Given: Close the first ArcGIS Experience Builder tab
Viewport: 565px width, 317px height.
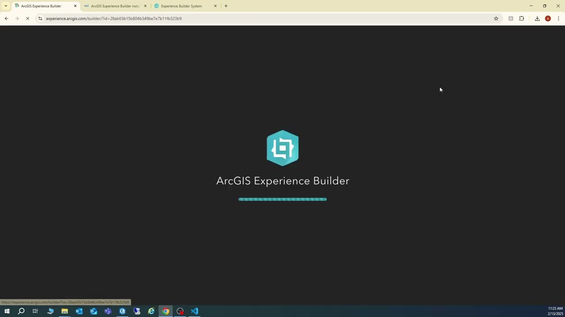Looking at the screenshot, I should (x=75, y=6).
